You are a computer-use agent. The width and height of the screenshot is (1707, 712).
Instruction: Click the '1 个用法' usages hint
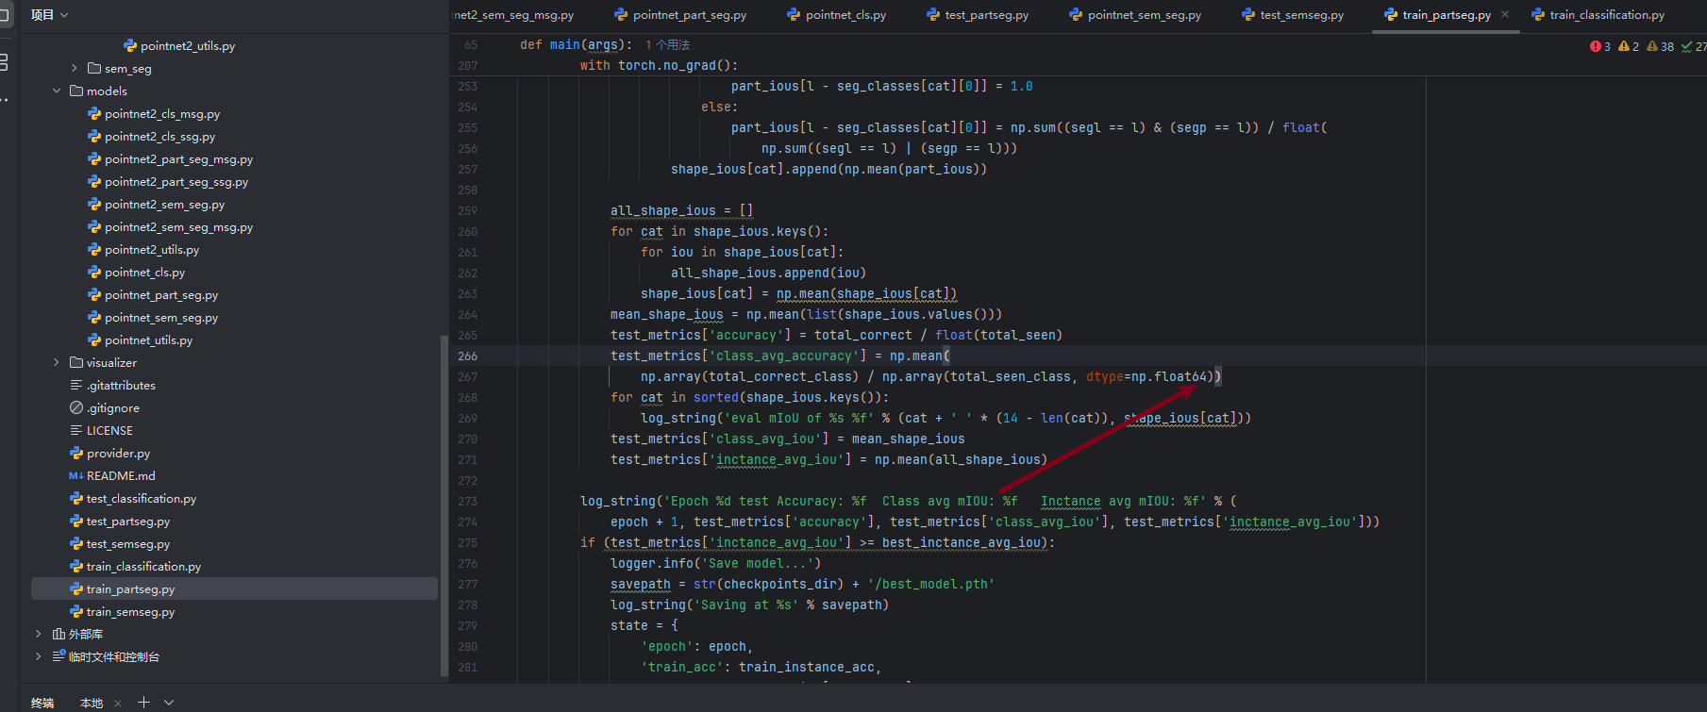668,45
